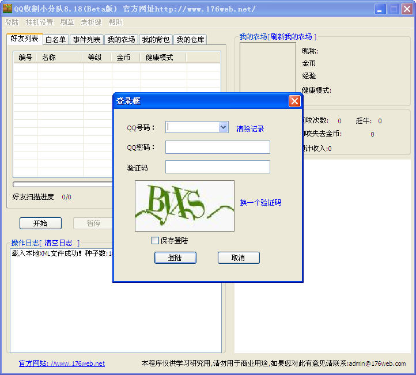
Task: Click the 等级 column header
Action: (97, 57)
